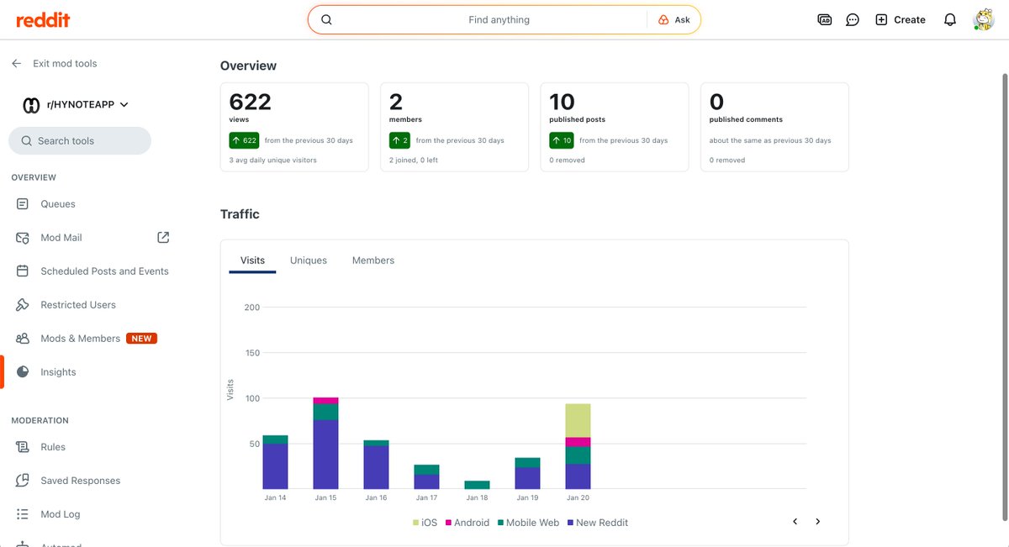
Task: Click the Find anything search box
Action: (x=499, y=19)
